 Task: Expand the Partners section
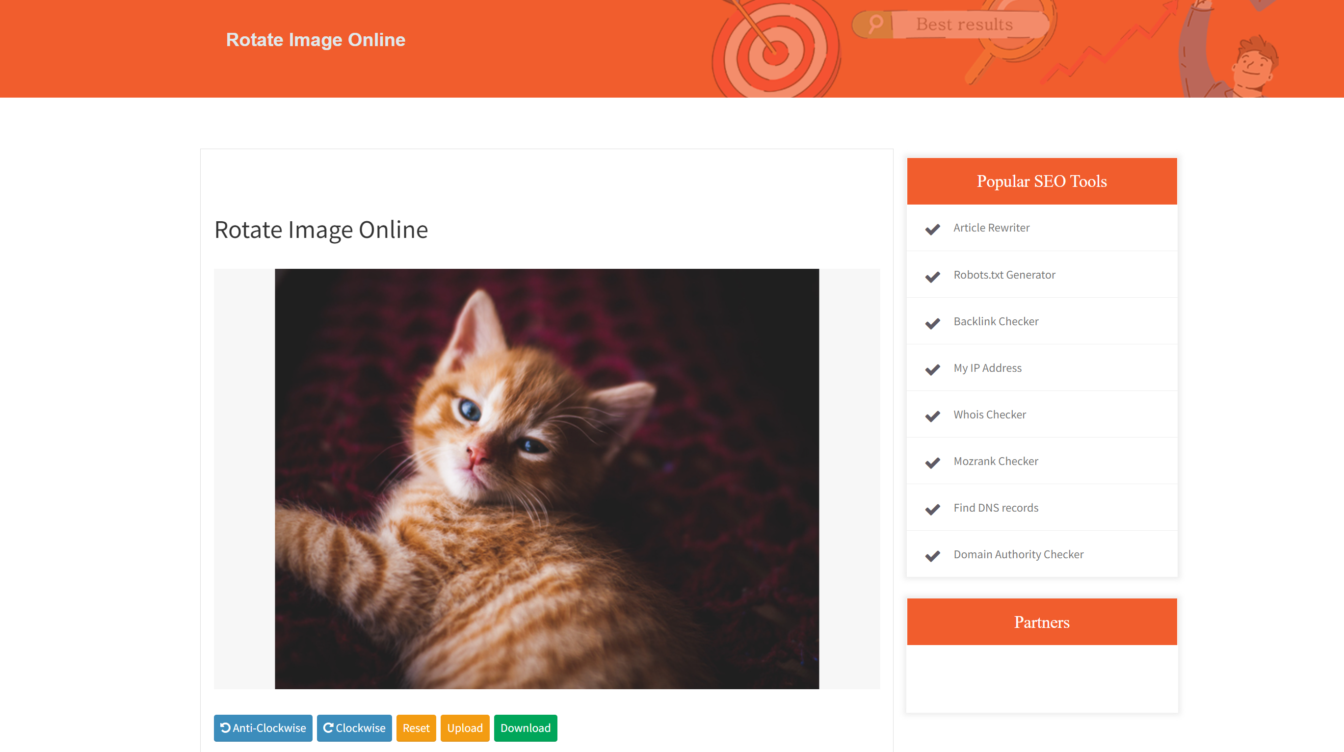pyautogui.click(x=1041, y=621)
